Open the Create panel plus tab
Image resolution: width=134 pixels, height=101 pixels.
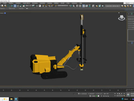(129, 14)
